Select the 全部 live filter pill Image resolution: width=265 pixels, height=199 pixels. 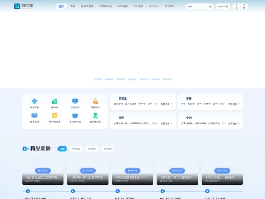pyautogui.click(x=62, y=149)
